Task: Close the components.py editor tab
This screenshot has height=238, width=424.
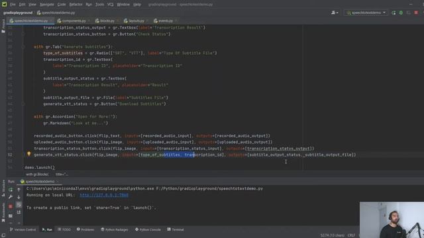Action: tap(89, 20)
